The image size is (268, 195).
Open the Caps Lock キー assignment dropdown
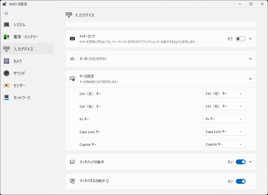click(224, 132)
